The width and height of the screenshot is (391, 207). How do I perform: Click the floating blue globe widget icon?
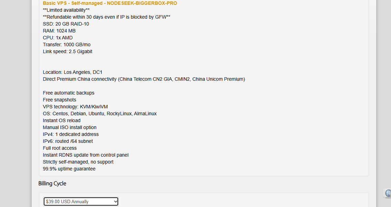388,193
